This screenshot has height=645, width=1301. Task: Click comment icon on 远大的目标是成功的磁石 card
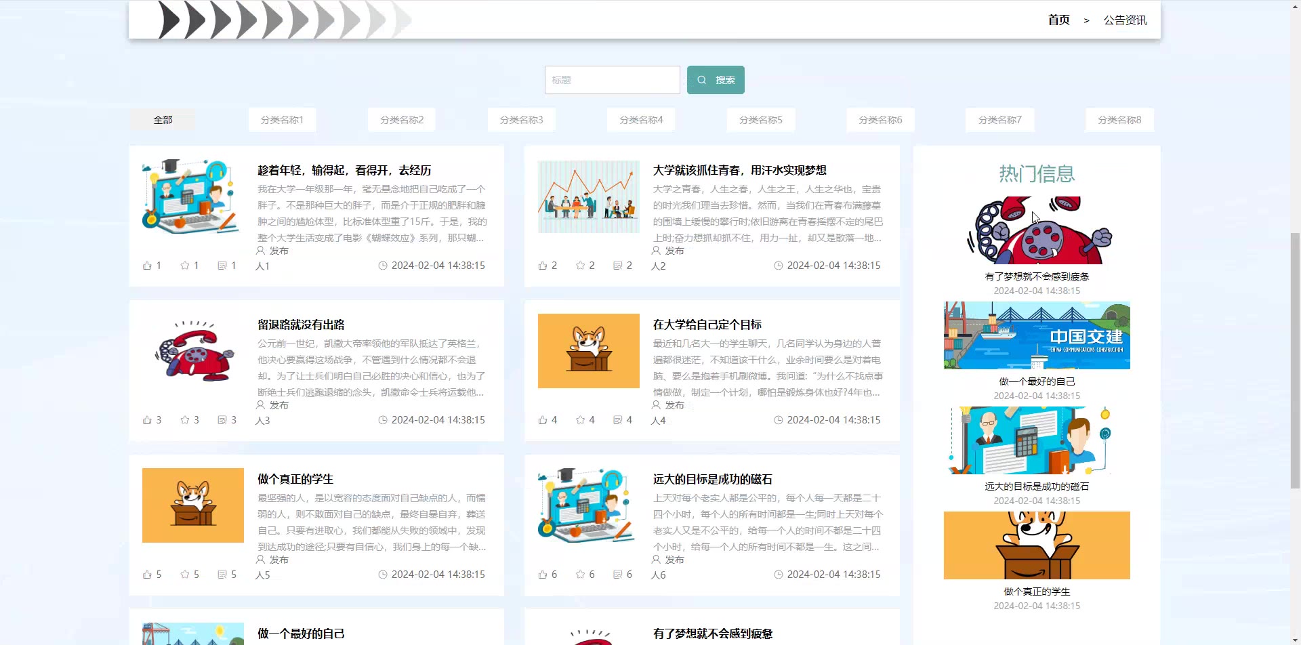[x=618, y=575]
